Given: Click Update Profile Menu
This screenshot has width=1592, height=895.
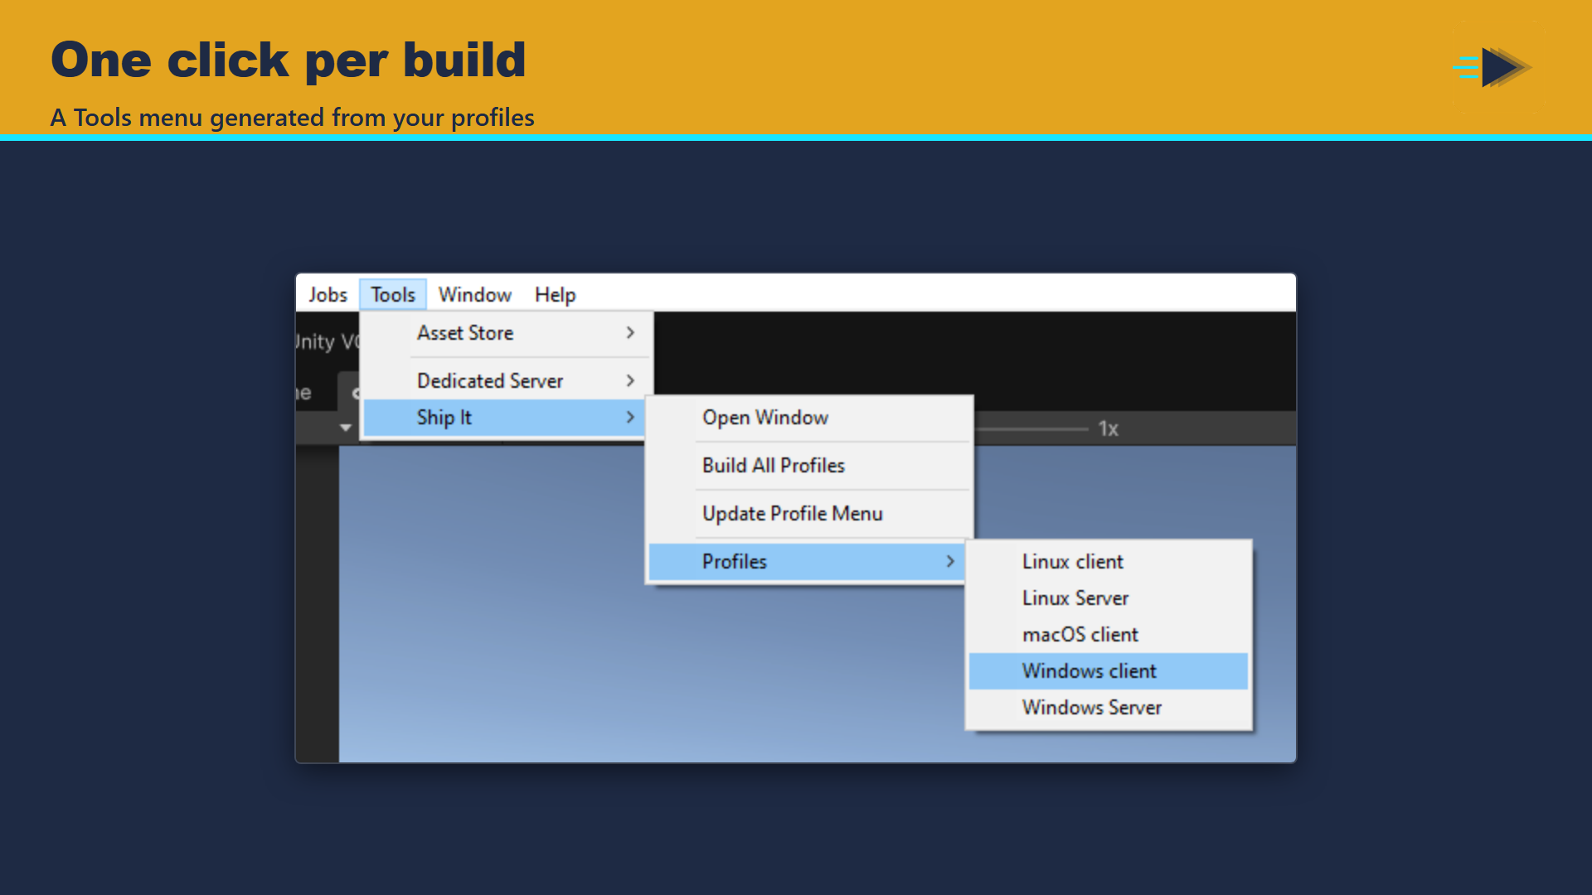Looking at the screenshot, I should click(x=808, y=514).
